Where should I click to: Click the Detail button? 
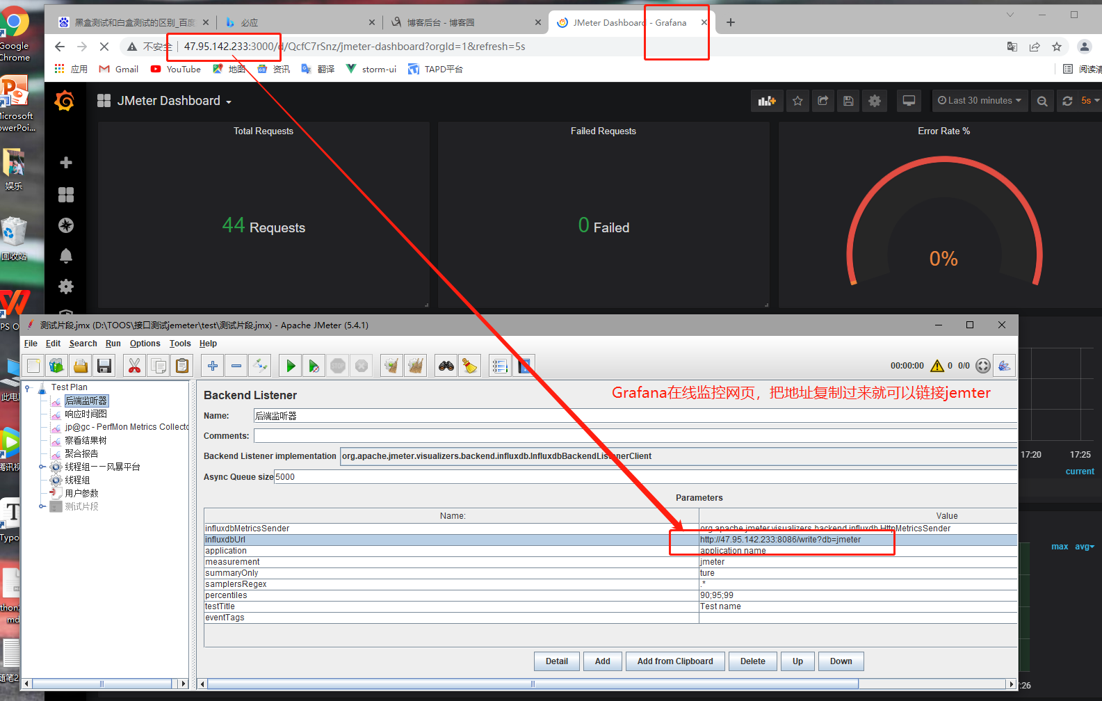(x=556, y=661)
